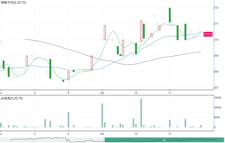Viewport: 225px width, 143px height.
Task: Click the 207 price axis label
Action: tap(216, 88)
